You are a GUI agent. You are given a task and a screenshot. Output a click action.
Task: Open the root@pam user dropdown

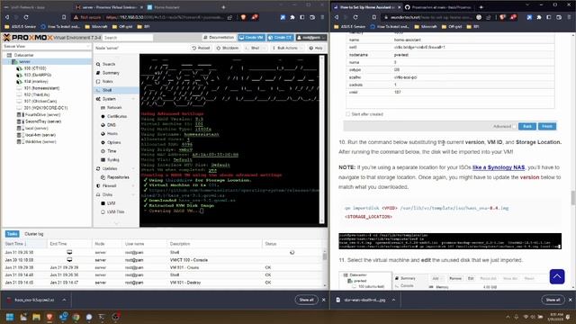click(311, 38)
